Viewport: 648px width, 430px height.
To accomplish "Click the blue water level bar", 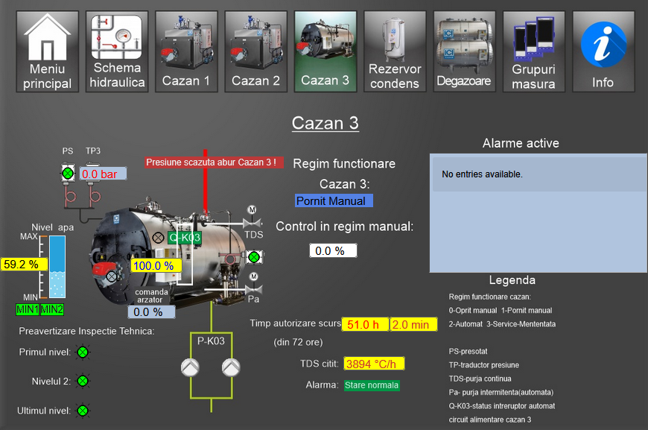I will 57,267.
